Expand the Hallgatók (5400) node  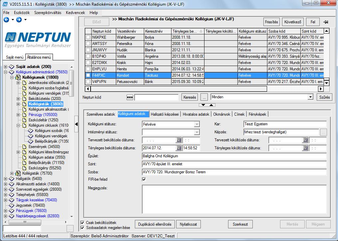[6, 179]
